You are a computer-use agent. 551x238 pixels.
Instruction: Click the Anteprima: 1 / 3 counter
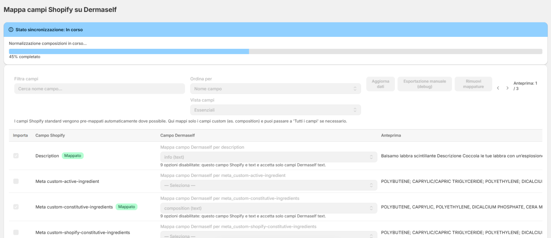[x=525, y=86]
